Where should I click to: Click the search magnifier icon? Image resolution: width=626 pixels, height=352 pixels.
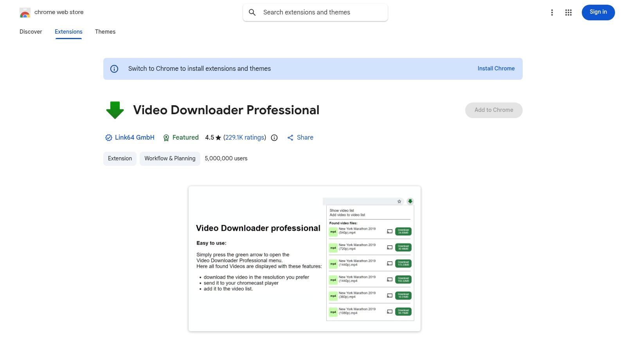[x=252, y=13]
